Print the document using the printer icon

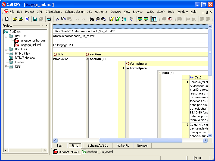(49, 19)
